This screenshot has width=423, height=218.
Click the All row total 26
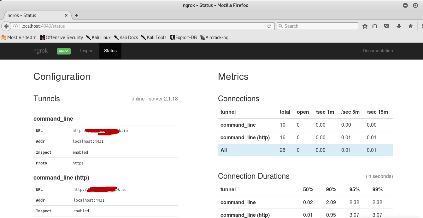(283, 150)
